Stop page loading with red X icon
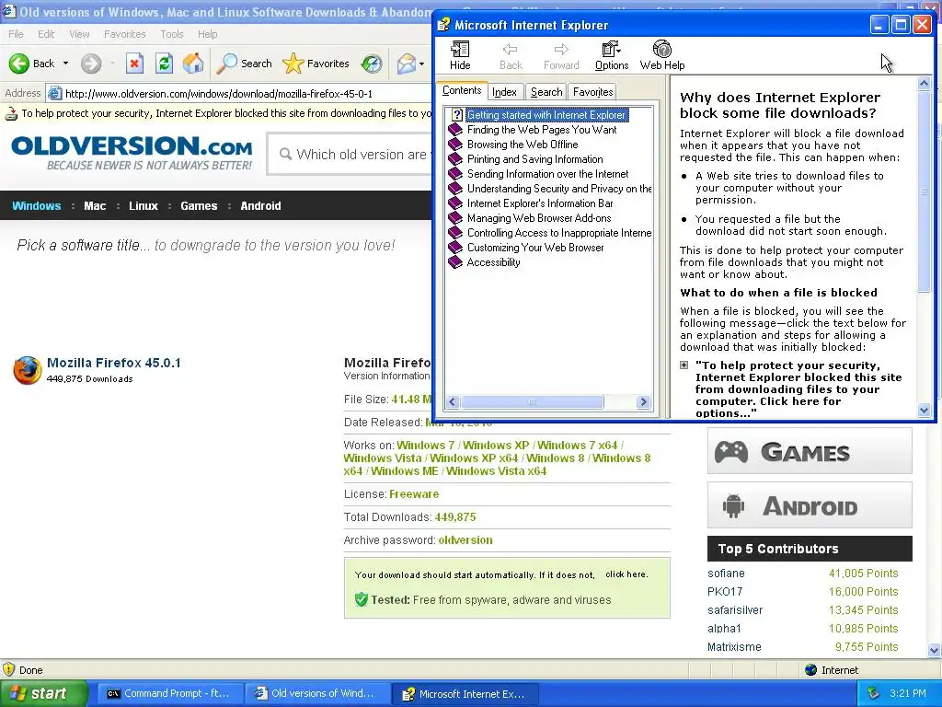Image resolution: width=942 pixels, height=707 pixels. (x=134, y=64)
